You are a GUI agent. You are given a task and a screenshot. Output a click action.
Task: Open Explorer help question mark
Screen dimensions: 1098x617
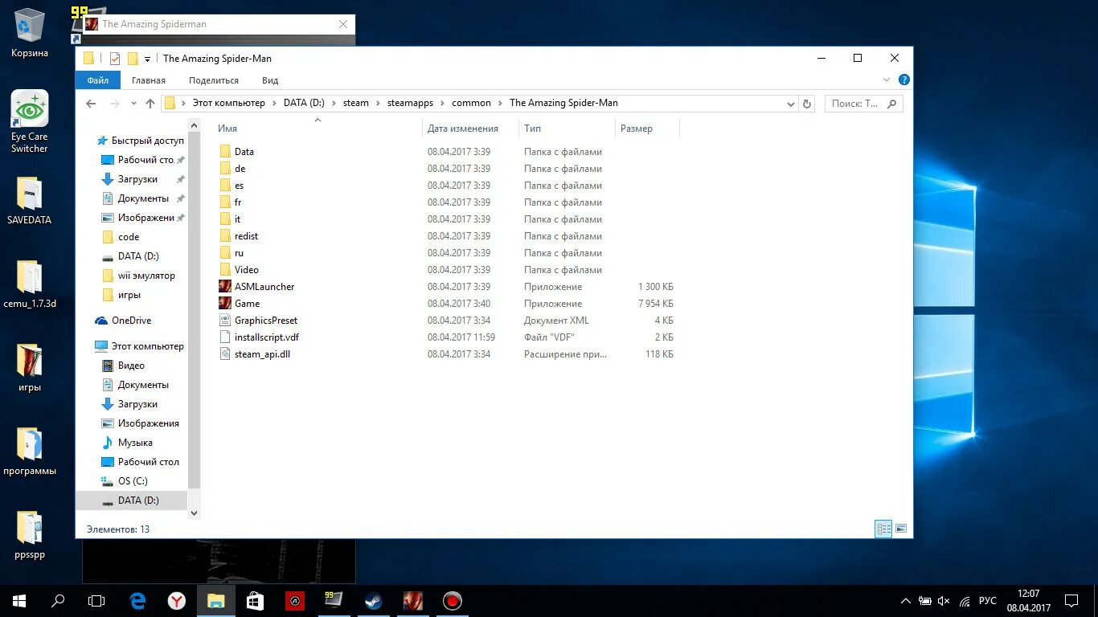904,80
